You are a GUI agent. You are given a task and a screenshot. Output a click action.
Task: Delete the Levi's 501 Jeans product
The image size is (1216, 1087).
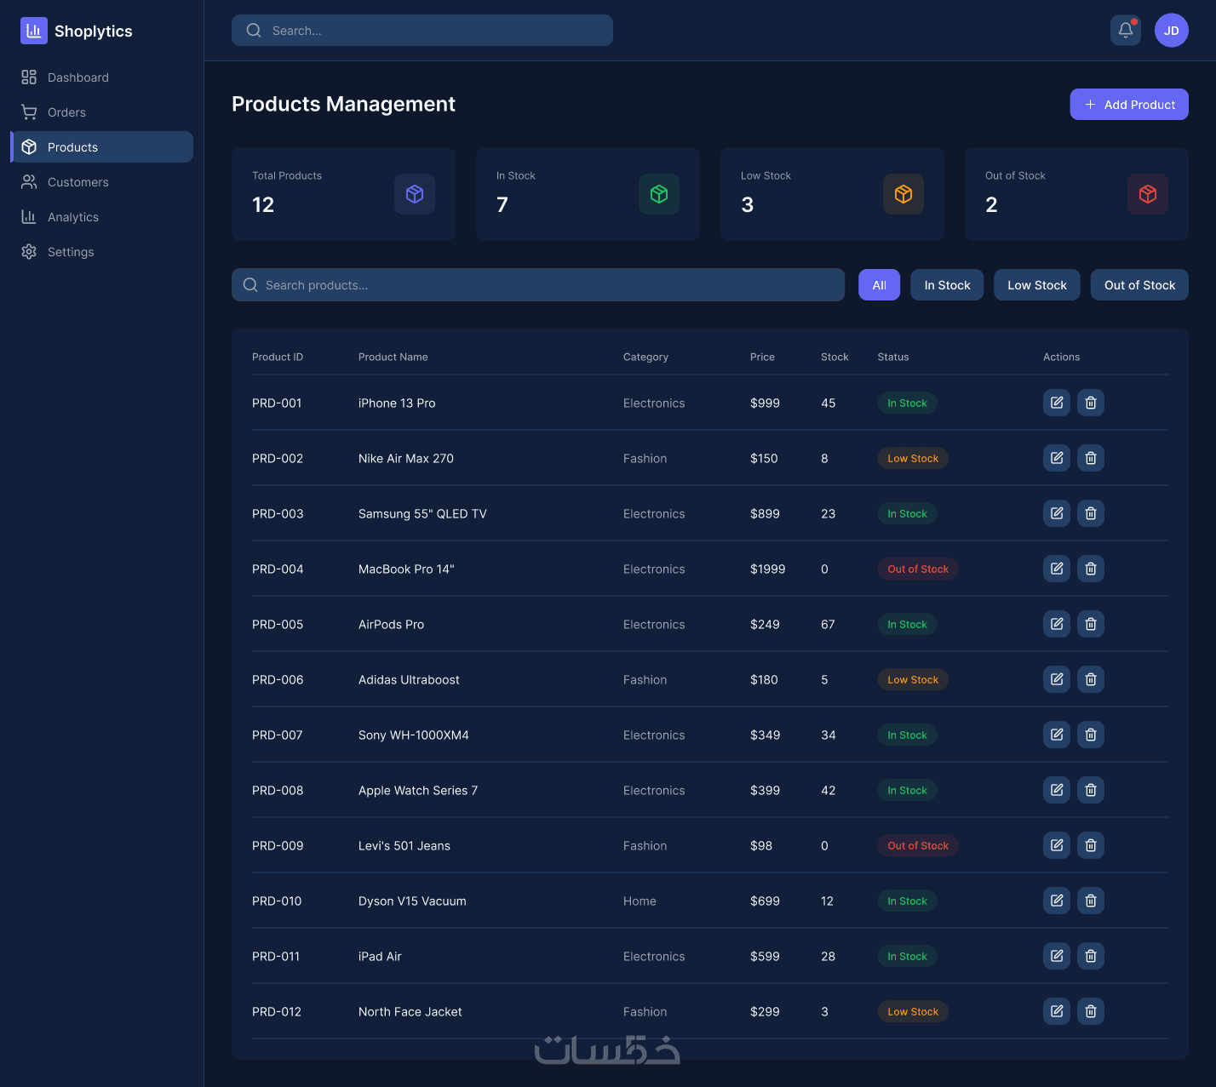[1091, 845]
